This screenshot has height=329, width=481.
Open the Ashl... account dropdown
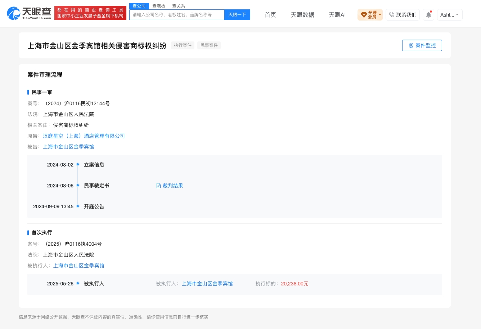point(450,15)
